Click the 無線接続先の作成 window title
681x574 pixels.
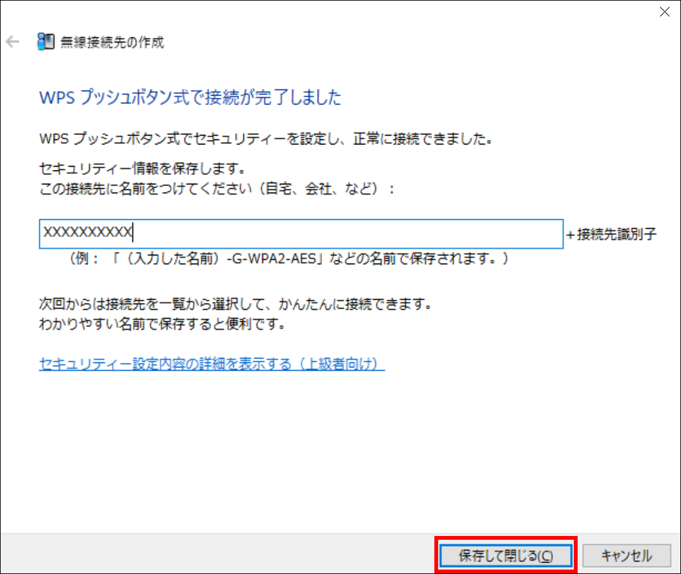[112, 43]
